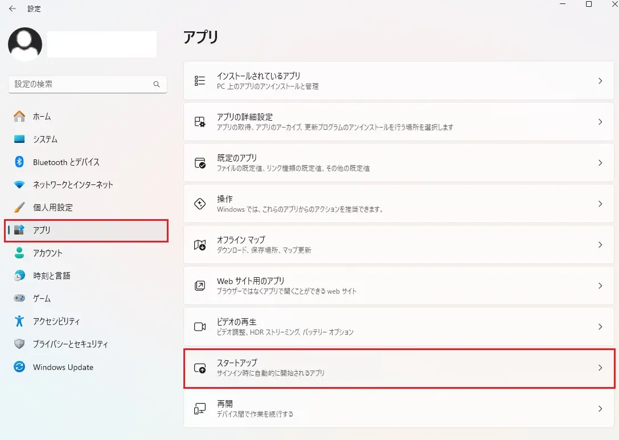This screenshot has width=619, height=440.
Task: Open Windows Update label in sidebar
Action: (63, 367)
